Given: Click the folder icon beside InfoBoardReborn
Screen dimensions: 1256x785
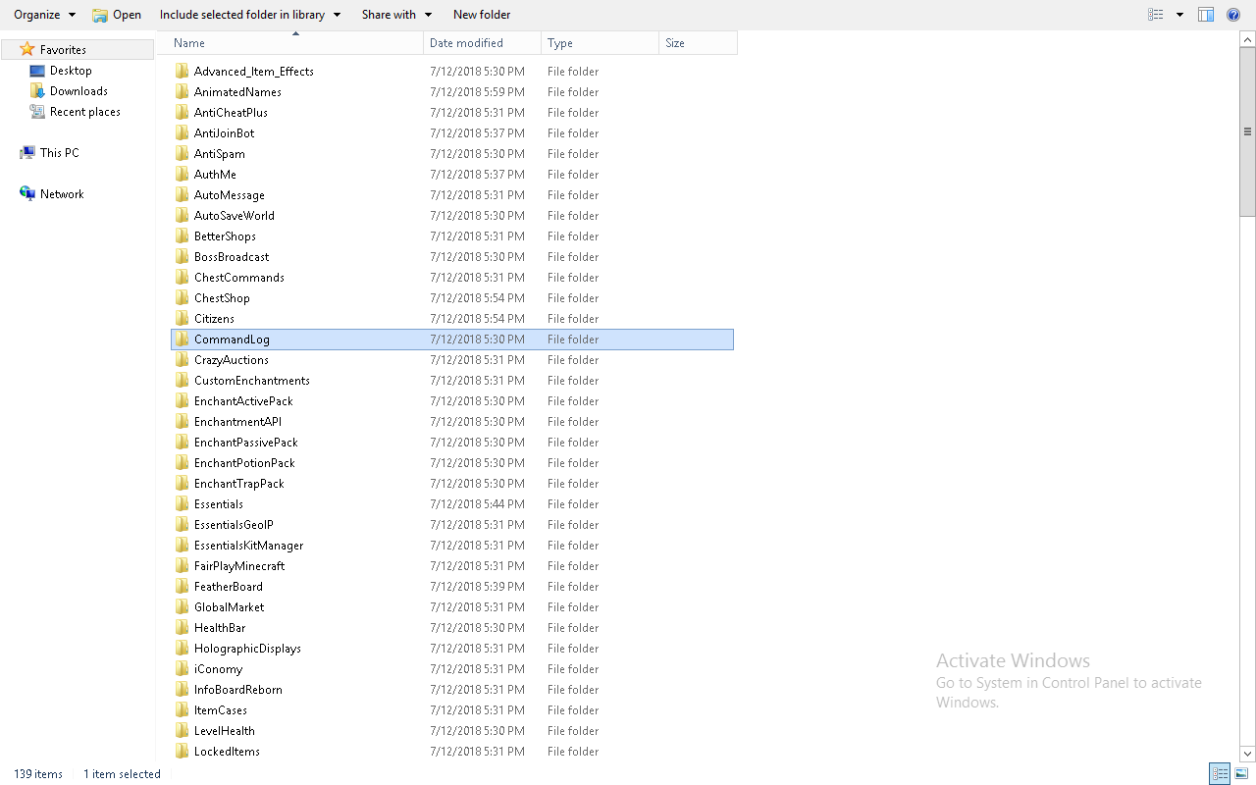Looking at the screenshot, I should (182, 689).
